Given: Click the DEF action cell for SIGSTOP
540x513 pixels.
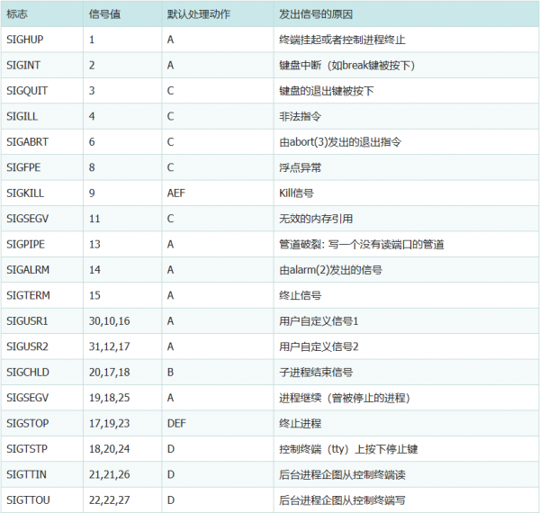Looking at the screenshot, I should pos(176,422).
